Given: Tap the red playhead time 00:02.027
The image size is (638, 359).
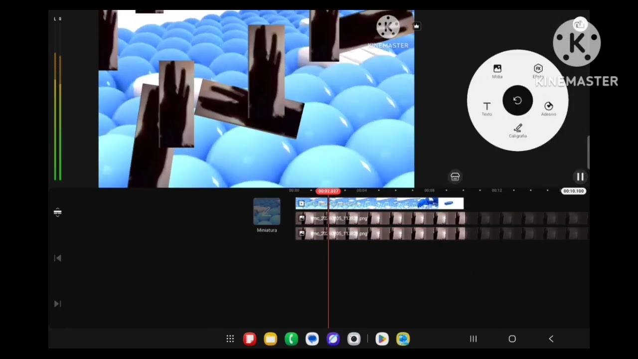Looking at the screenshot, I should [328, 191].
